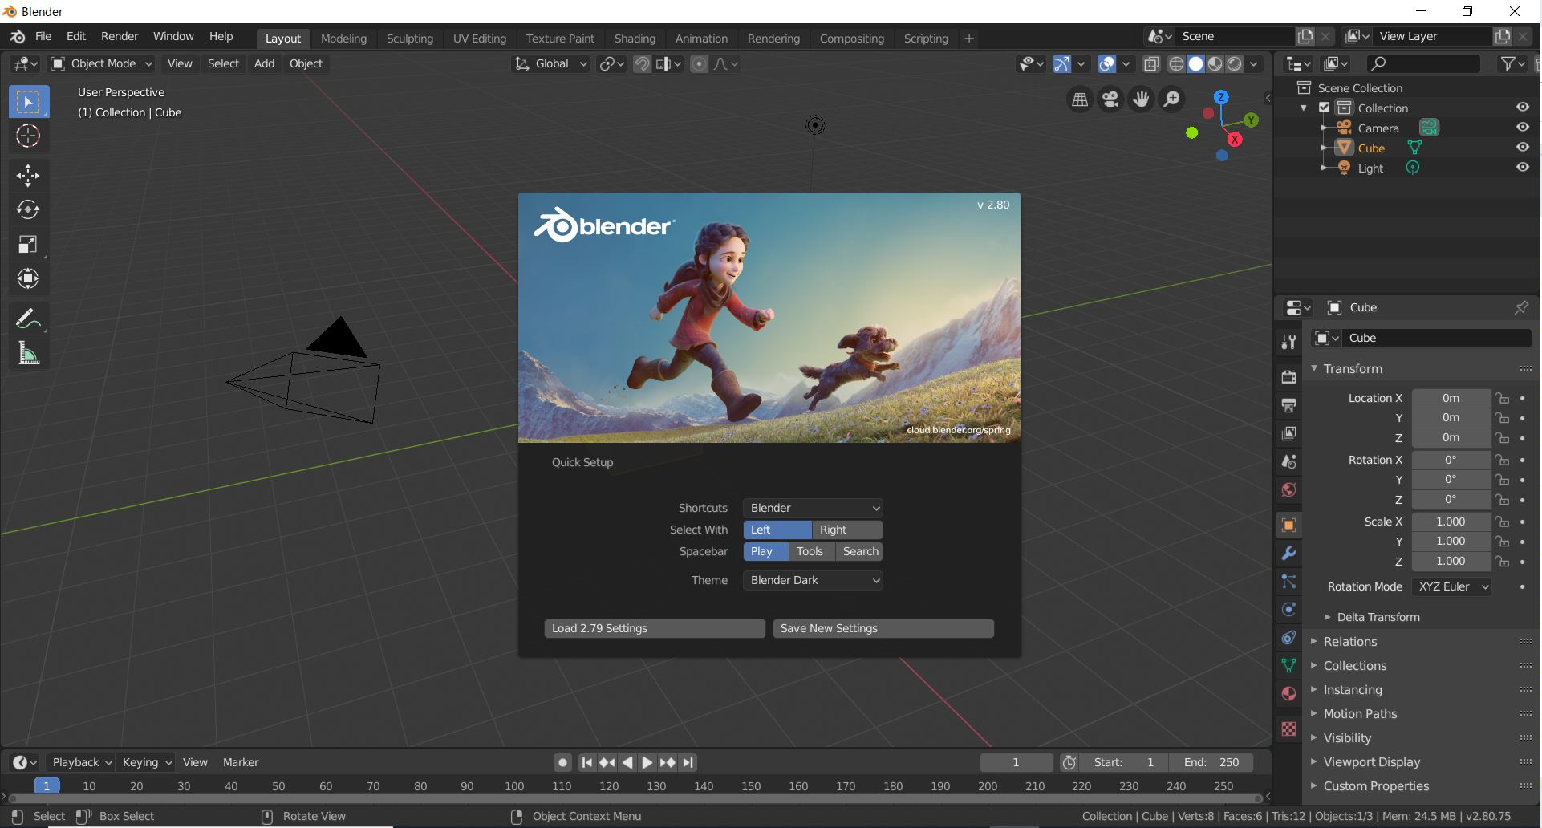Open the Rotation Mode XYZ Euler dropdown
This screenshot has height=828, width=1542.
coord(1451,586)
